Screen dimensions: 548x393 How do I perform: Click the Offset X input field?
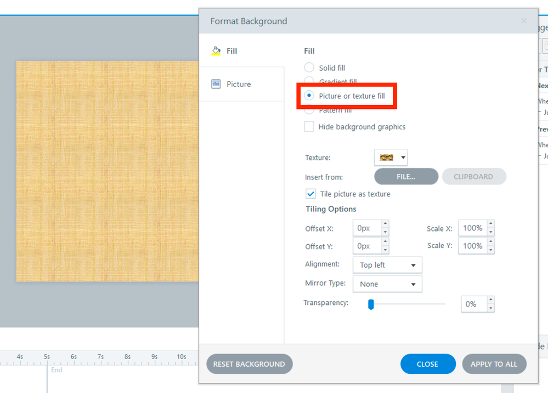click(367, 228)
